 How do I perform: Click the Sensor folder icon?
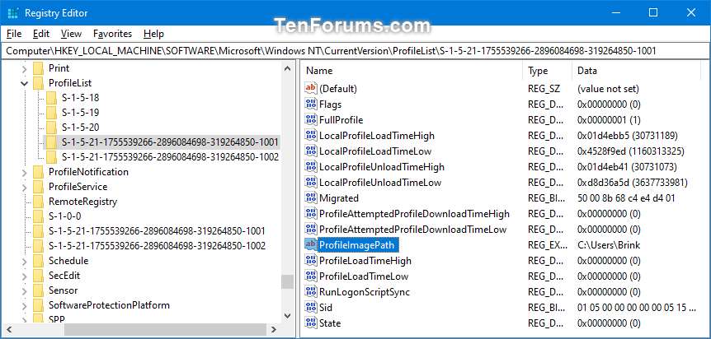(38, 290)
